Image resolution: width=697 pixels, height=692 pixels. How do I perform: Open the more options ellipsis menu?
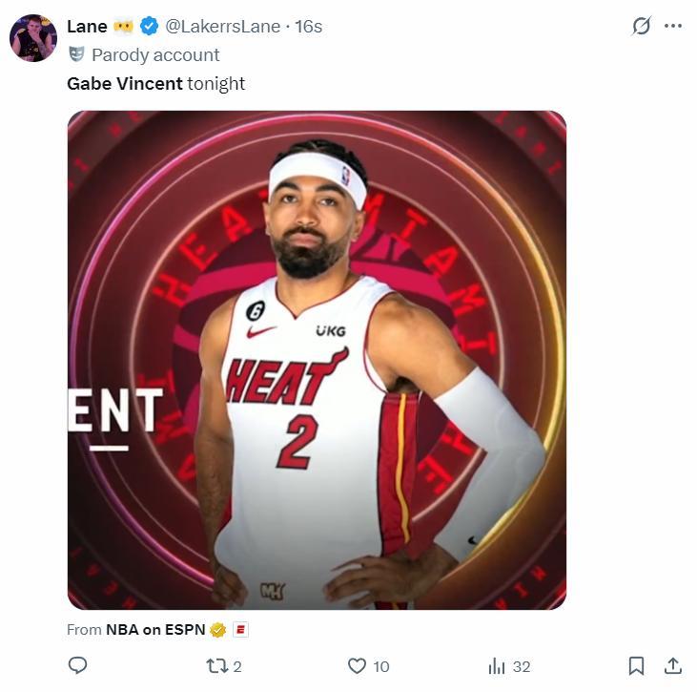(673, 27)
